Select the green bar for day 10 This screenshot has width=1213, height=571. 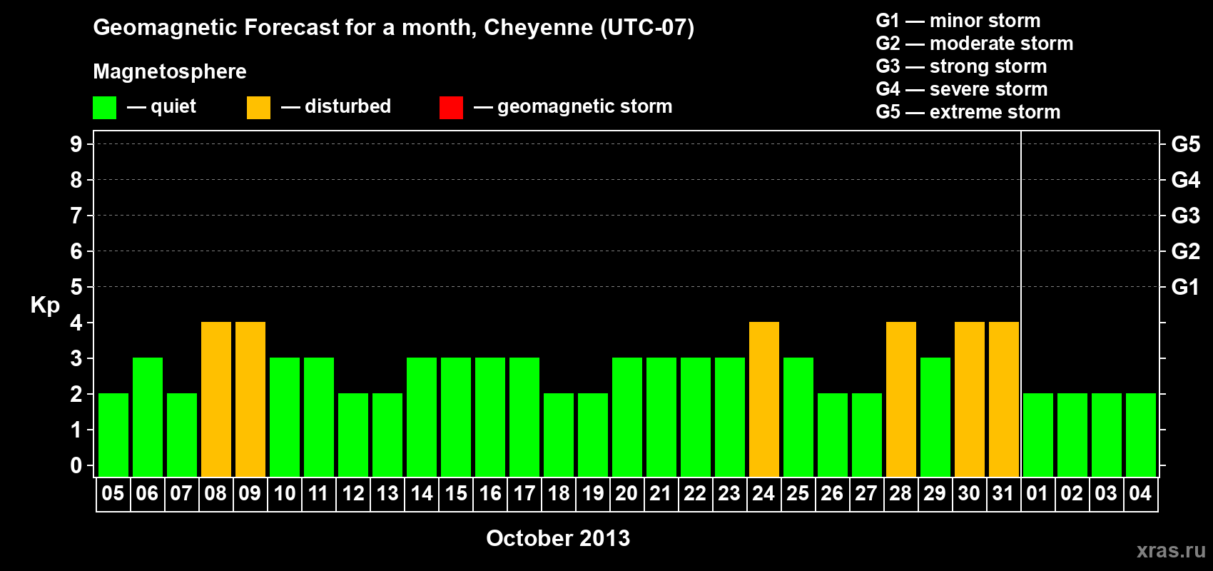285,417
